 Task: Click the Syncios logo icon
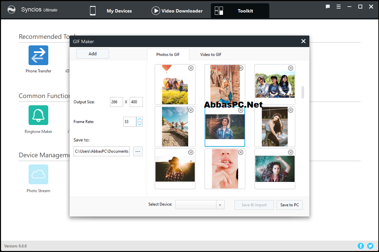[11, 10]
